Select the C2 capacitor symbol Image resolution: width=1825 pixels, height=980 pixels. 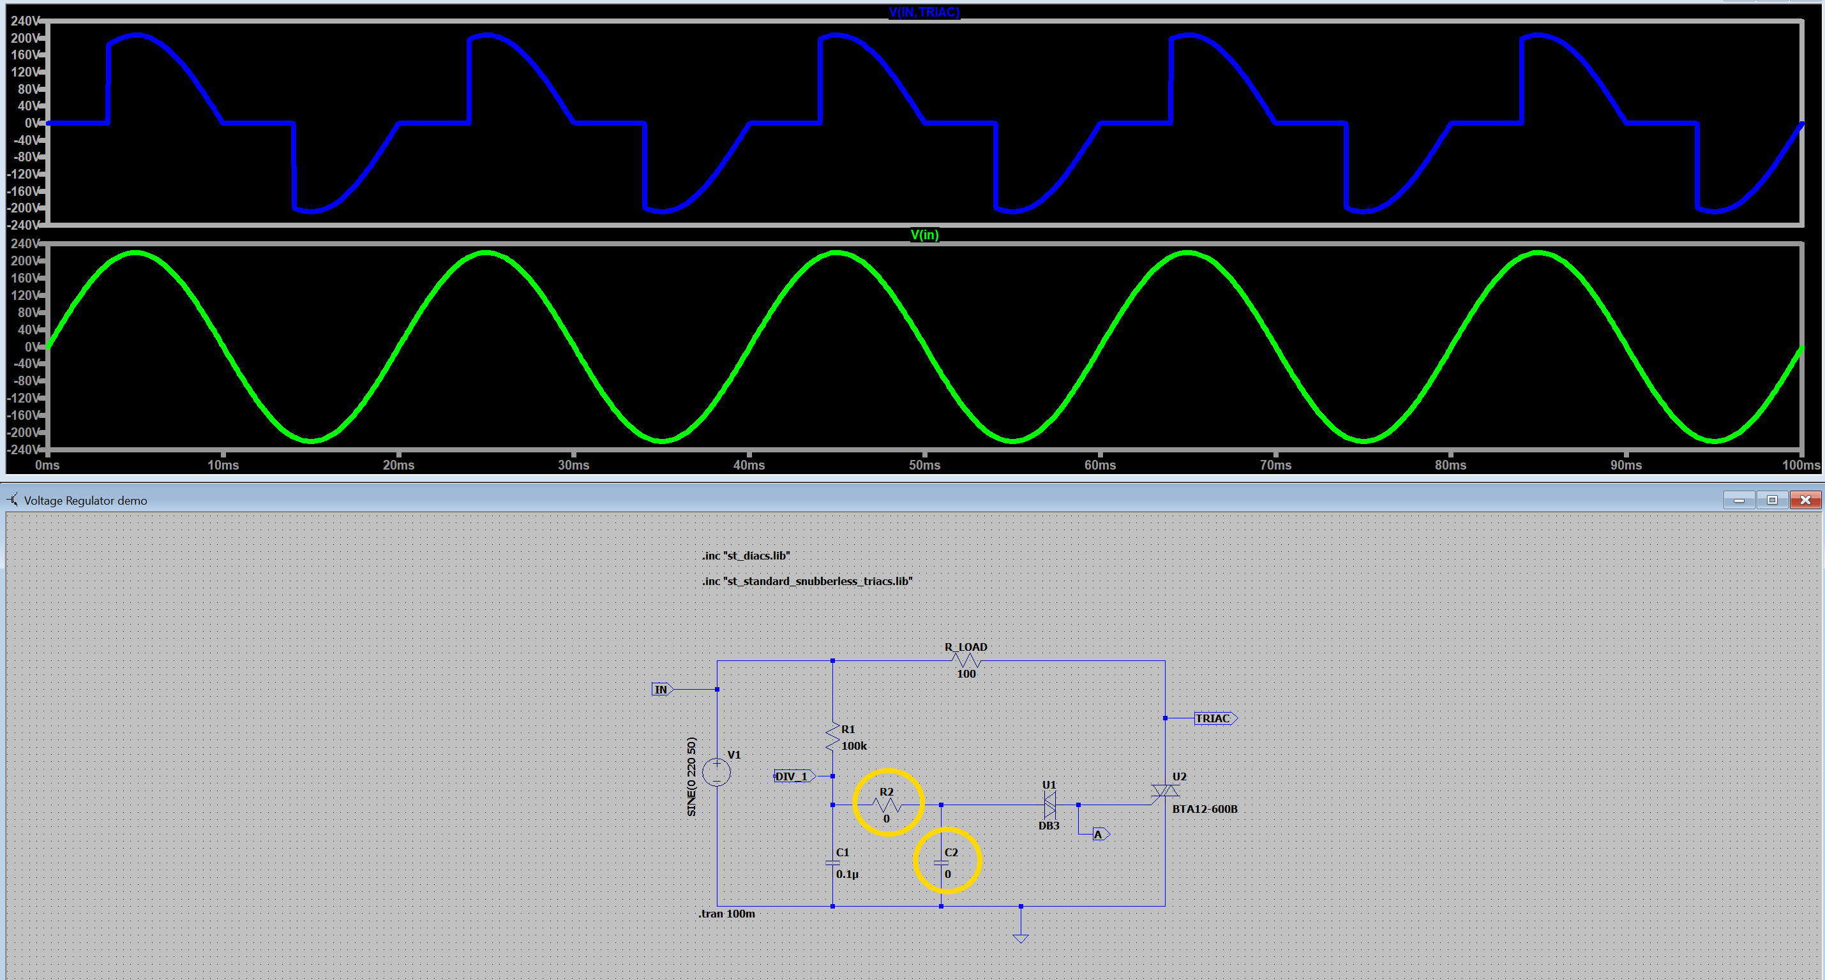941,863
